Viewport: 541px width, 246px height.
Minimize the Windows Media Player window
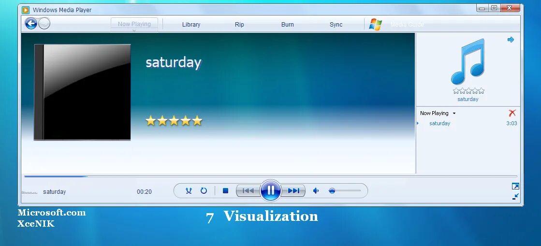pos(482,8)
